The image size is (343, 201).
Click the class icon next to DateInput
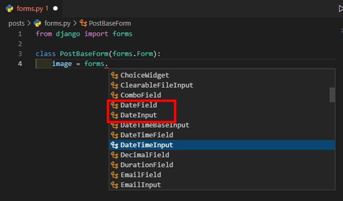[114, 115]
